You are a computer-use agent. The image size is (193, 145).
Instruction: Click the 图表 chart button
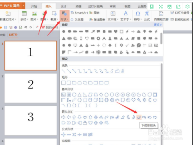(95, 13)
